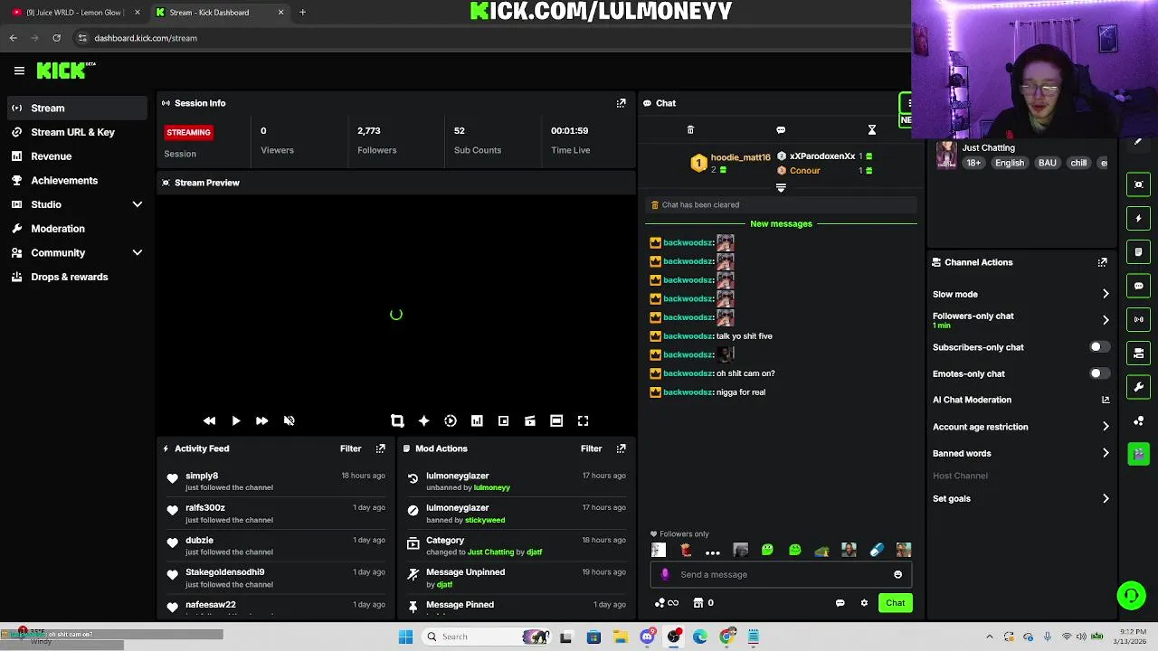Toggle the wrench panel button in right sidebar
The width and height of the screenshot is (1158, 651).
point(1139,387)
